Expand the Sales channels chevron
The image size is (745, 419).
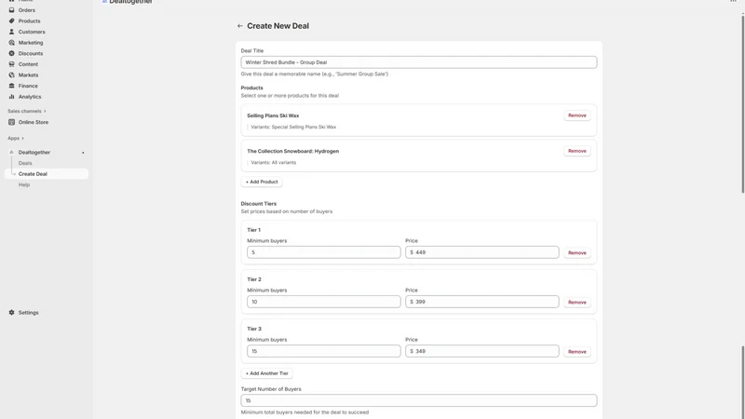click(45, 111)
